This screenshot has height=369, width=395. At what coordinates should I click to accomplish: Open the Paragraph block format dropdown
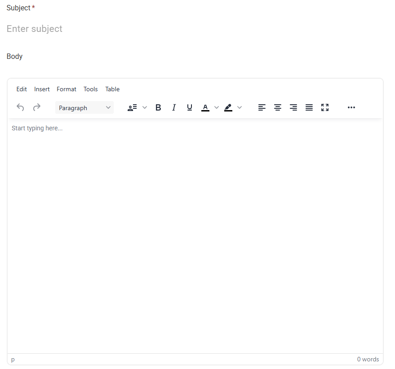(84, 107)
